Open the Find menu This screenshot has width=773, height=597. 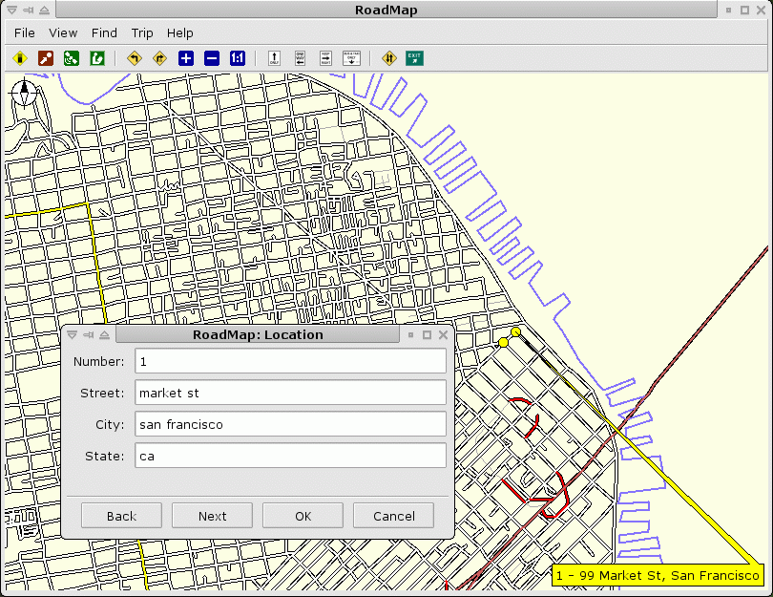coord(104,32)
